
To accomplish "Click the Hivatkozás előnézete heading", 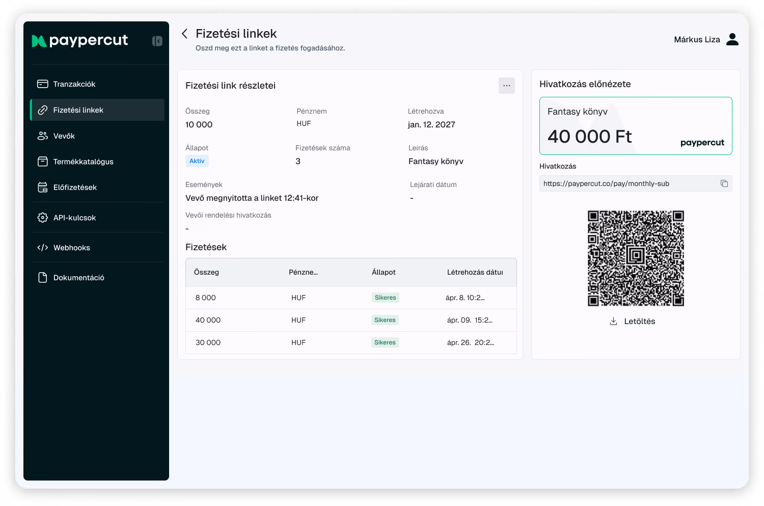I will [585, 84].
